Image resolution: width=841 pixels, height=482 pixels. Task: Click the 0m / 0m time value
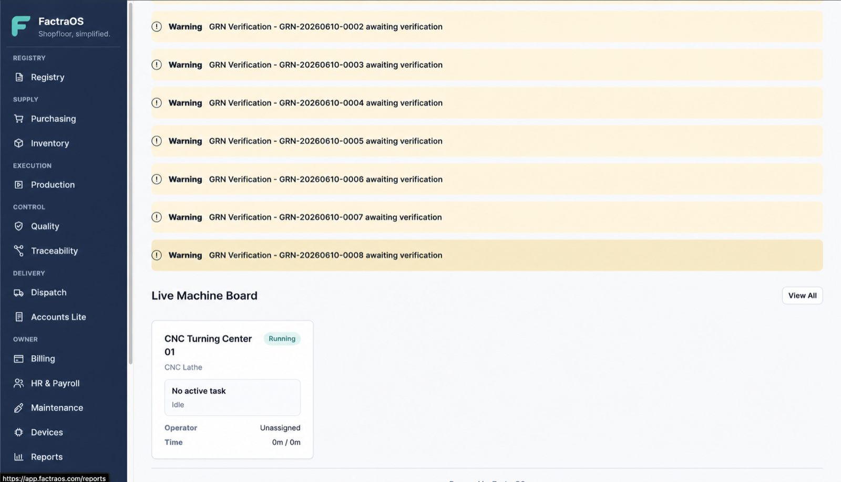pyautogui.click(x=286, y=442)
